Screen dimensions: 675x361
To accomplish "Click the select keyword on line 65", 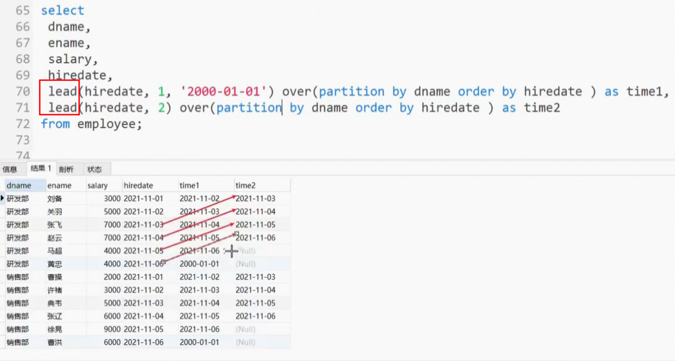I will point(63,10).
